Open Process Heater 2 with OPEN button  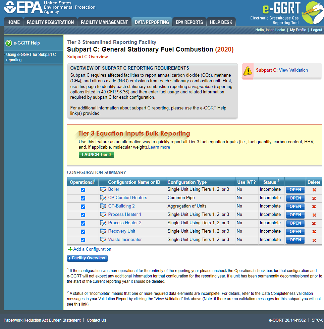[295, 224]
